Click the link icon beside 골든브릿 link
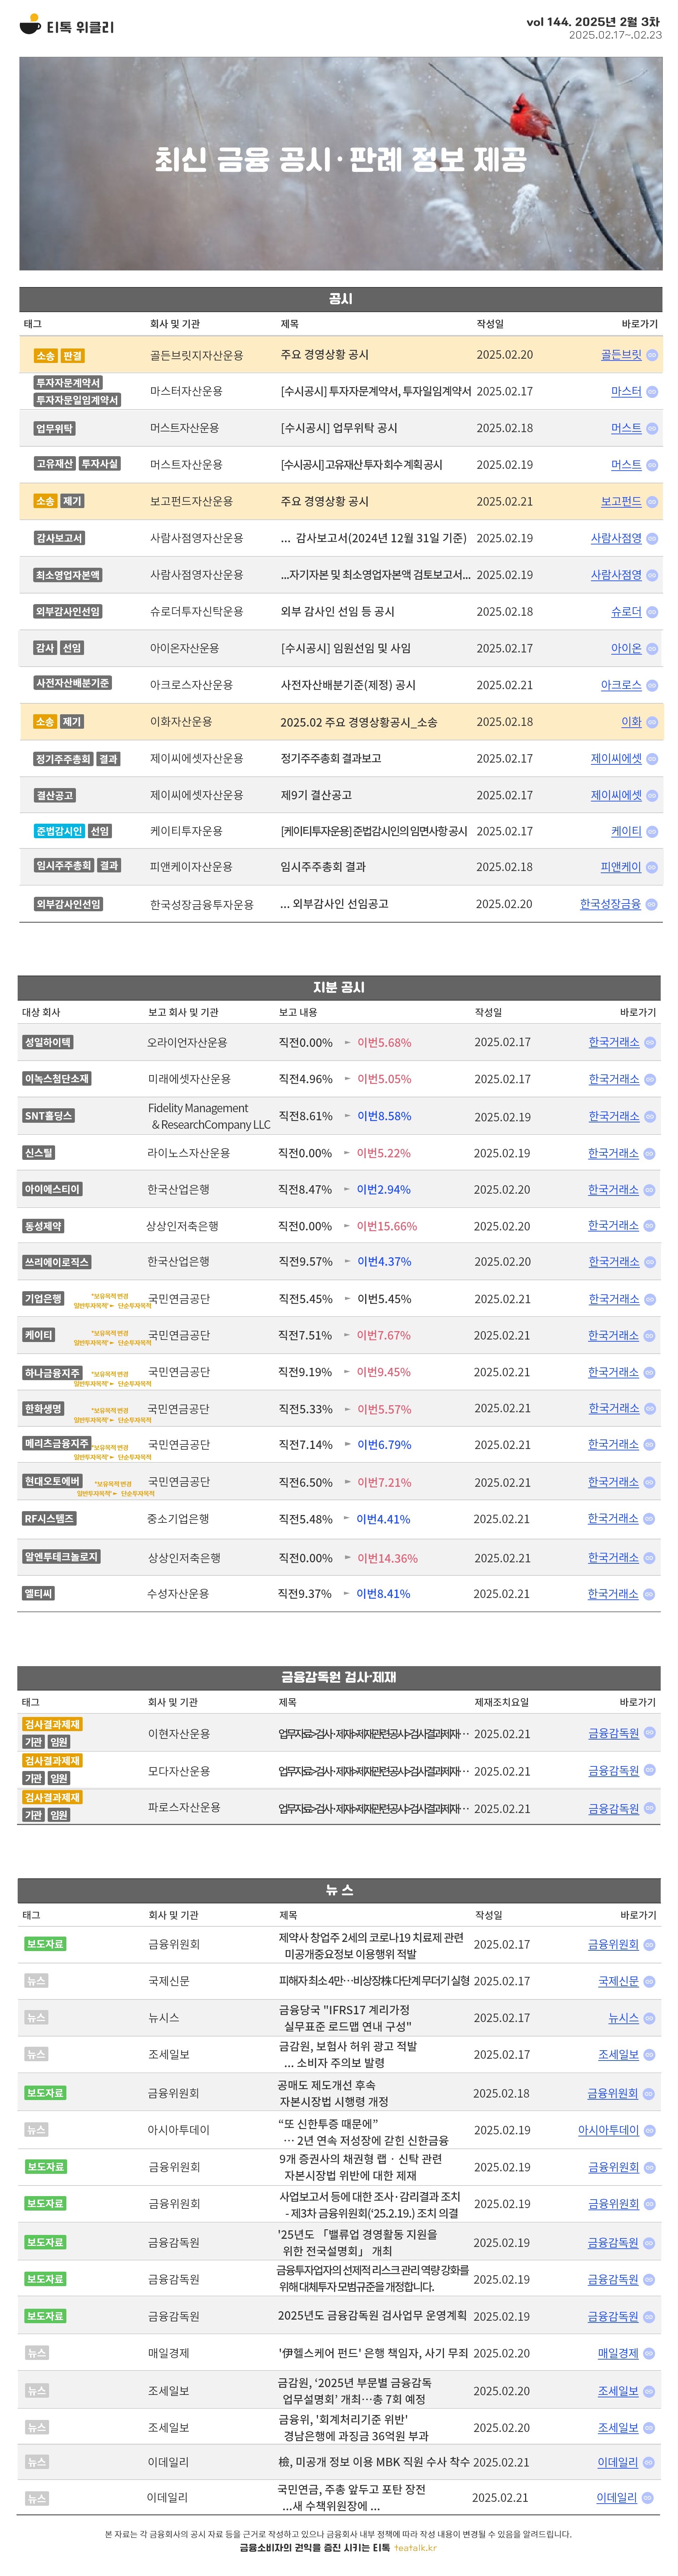678x2576 pixels. click(x=652, y=355)
